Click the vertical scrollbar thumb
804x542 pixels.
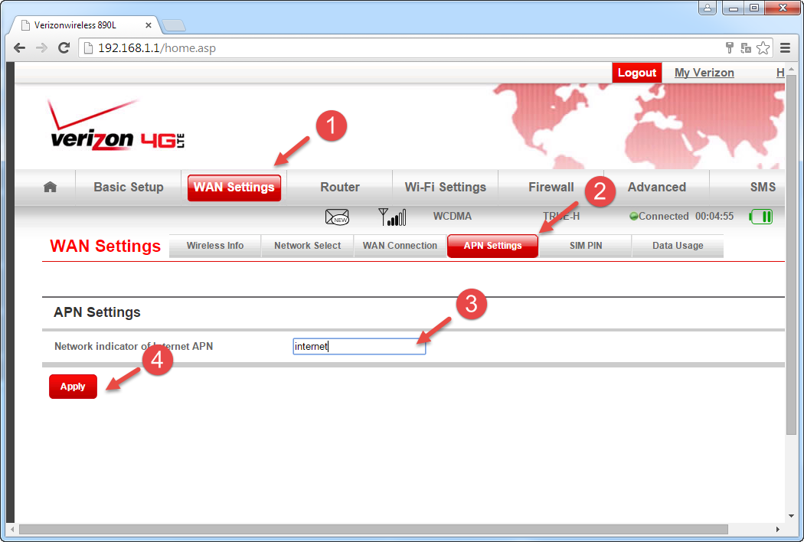[791, 254]
